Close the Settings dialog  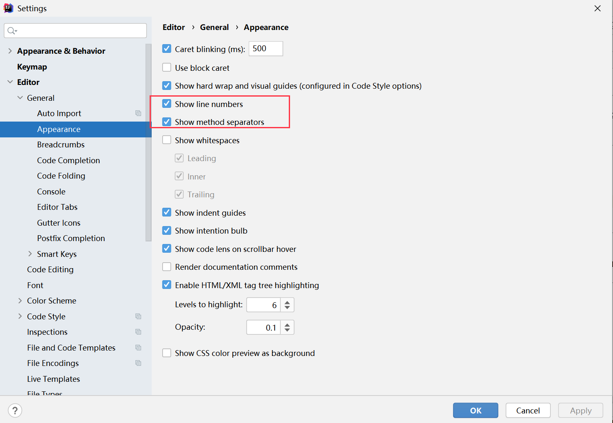598,8
